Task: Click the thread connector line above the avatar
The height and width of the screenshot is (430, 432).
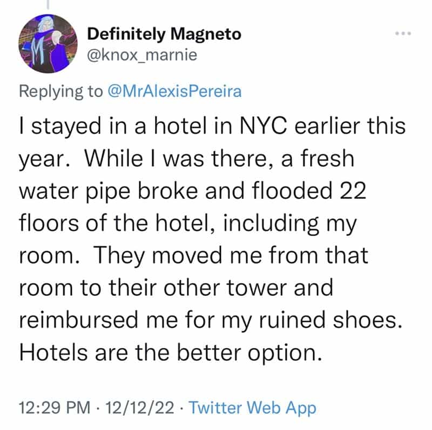Action: point(47,4)
